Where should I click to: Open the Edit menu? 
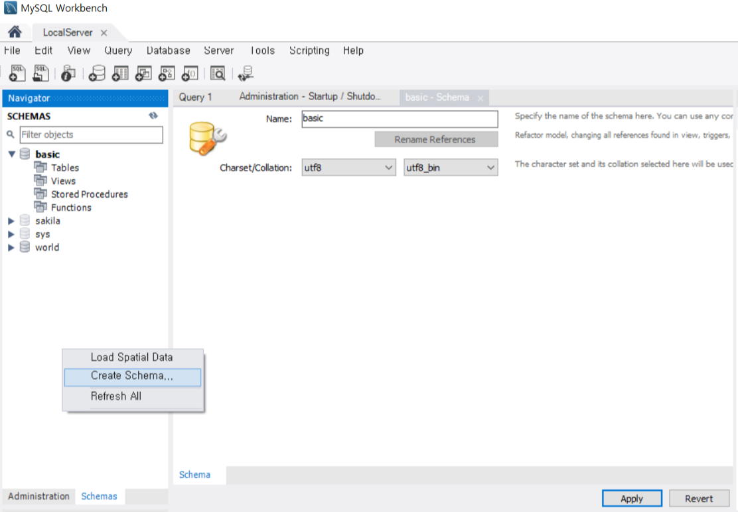tap(43, 50)
